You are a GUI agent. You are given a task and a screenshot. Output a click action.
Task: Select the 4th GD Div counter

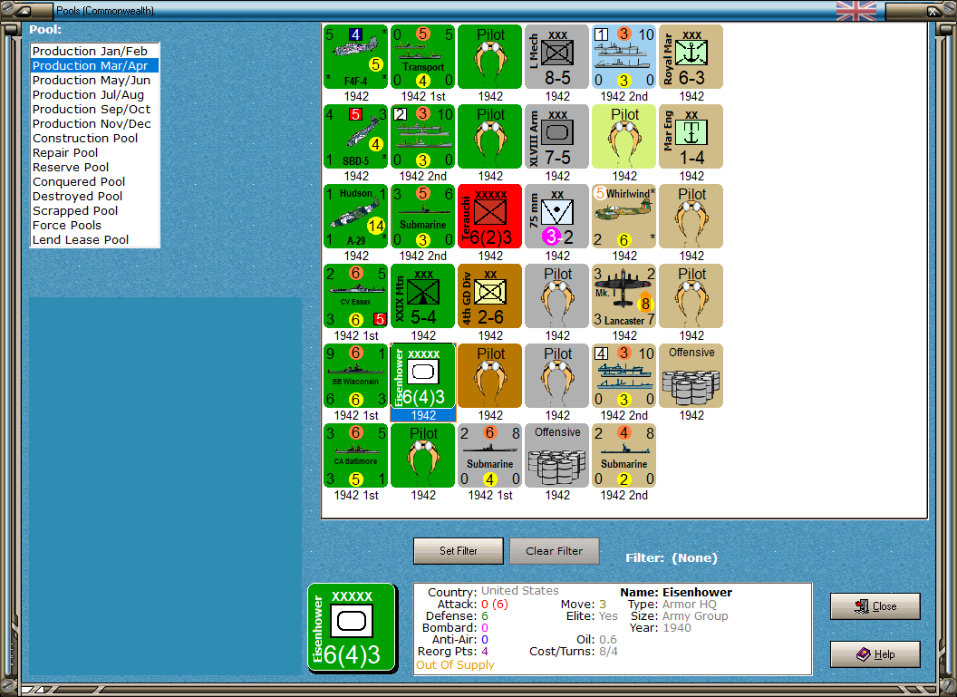coord(490,296)
